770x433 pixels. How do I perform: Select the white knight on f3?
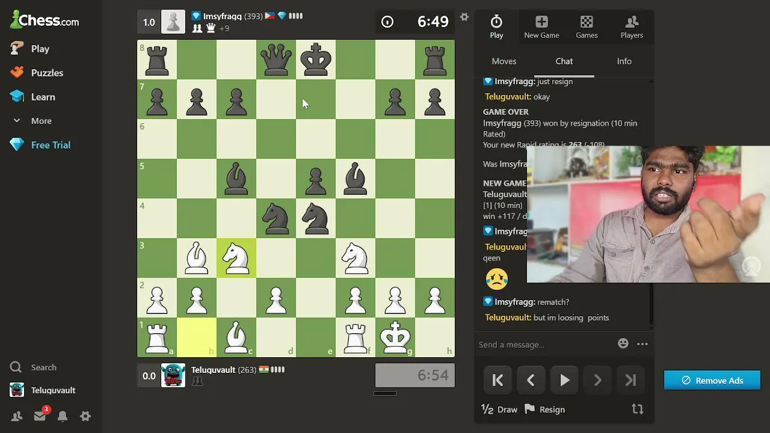356,258
